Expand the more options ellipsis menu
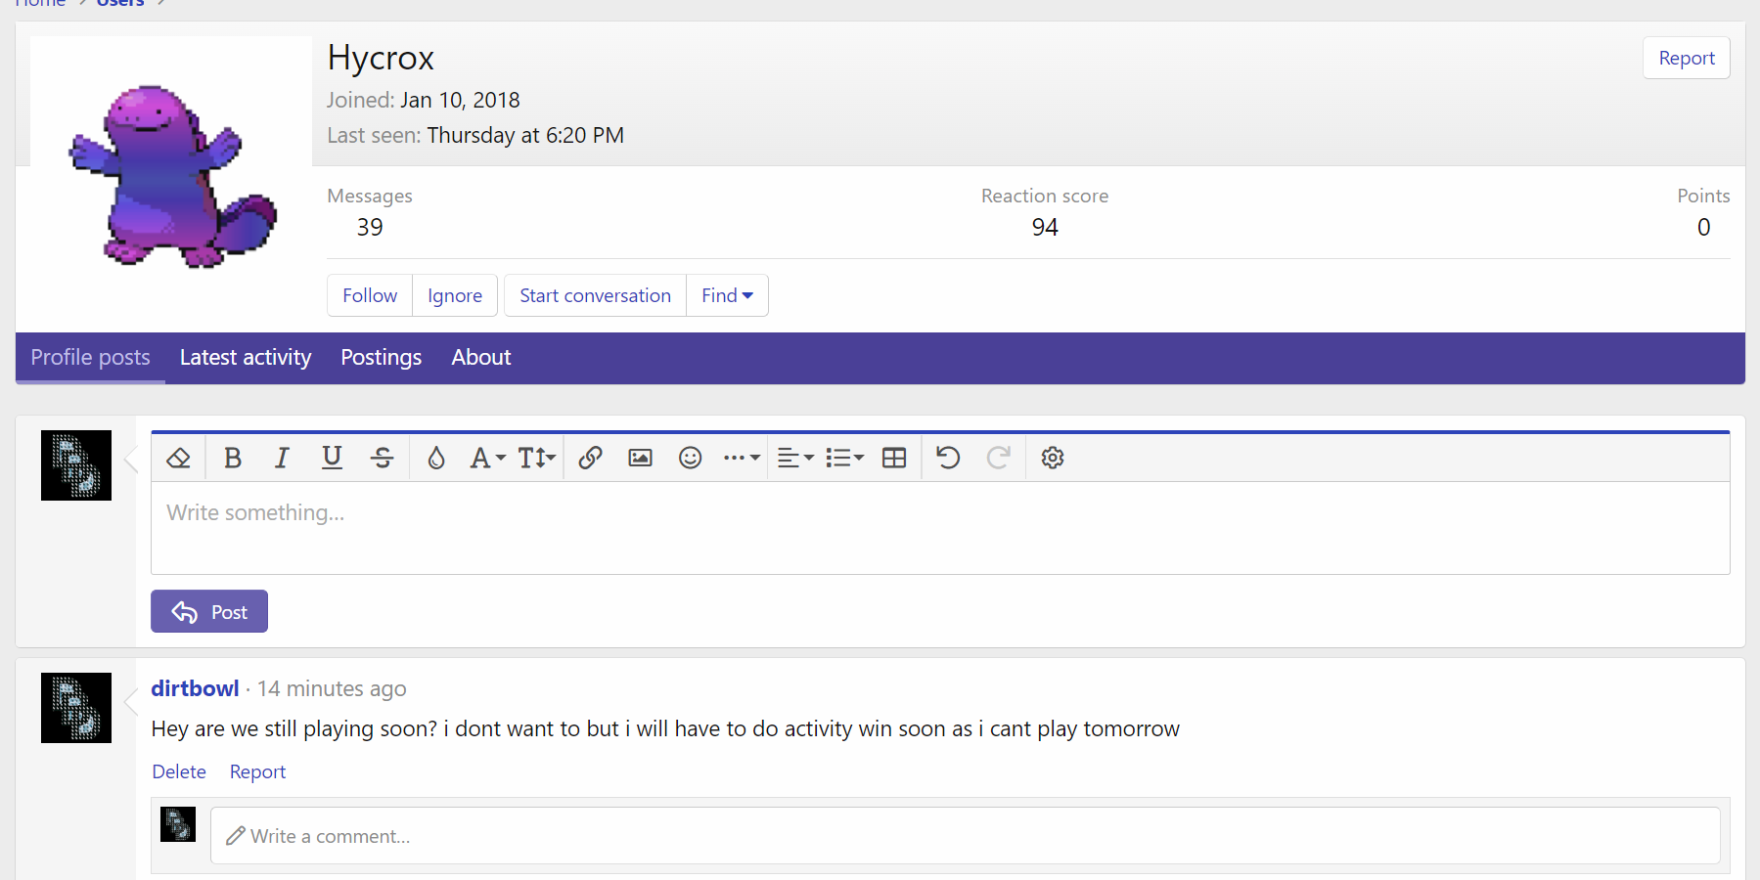This screenshot has width=1760, height=880. click(742, 458)
